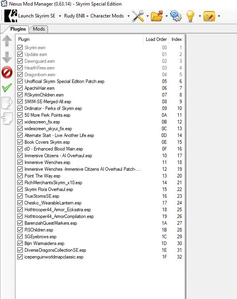Select Chesko_WearableLantern.esp plugin name

click(53, 203)
